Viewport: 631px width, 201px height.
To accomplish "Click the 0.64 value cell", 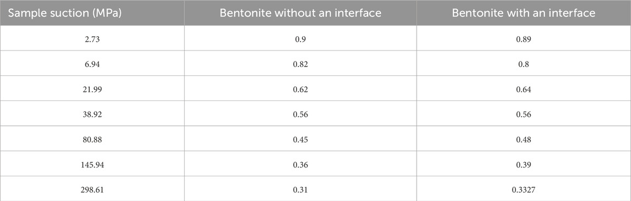I will click(x=524, y=88).
